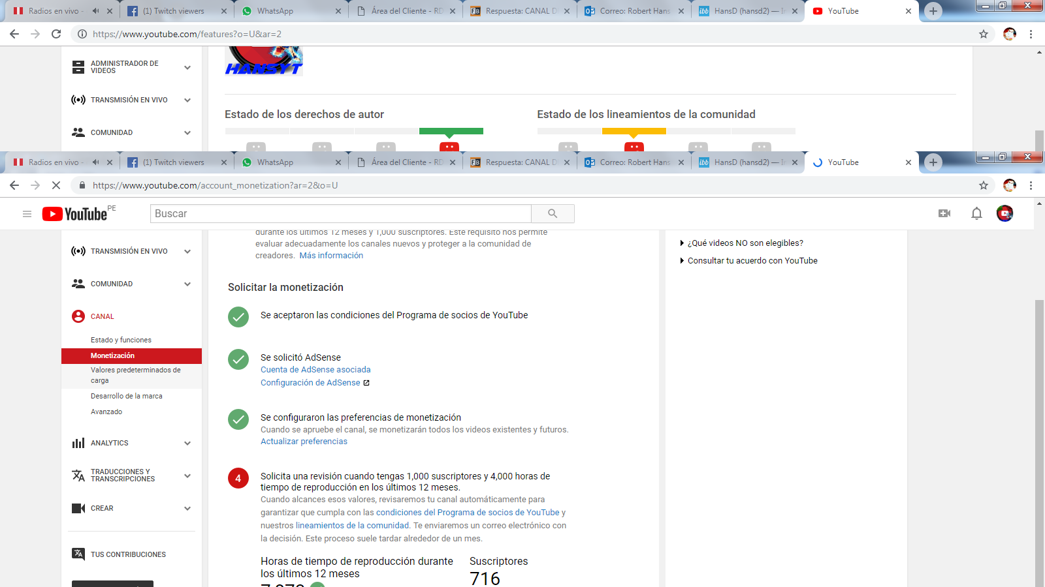Open Chrome profile avatar in lower window
Viewport: 1045px width, 587px height.
[x=1010, y=185]
